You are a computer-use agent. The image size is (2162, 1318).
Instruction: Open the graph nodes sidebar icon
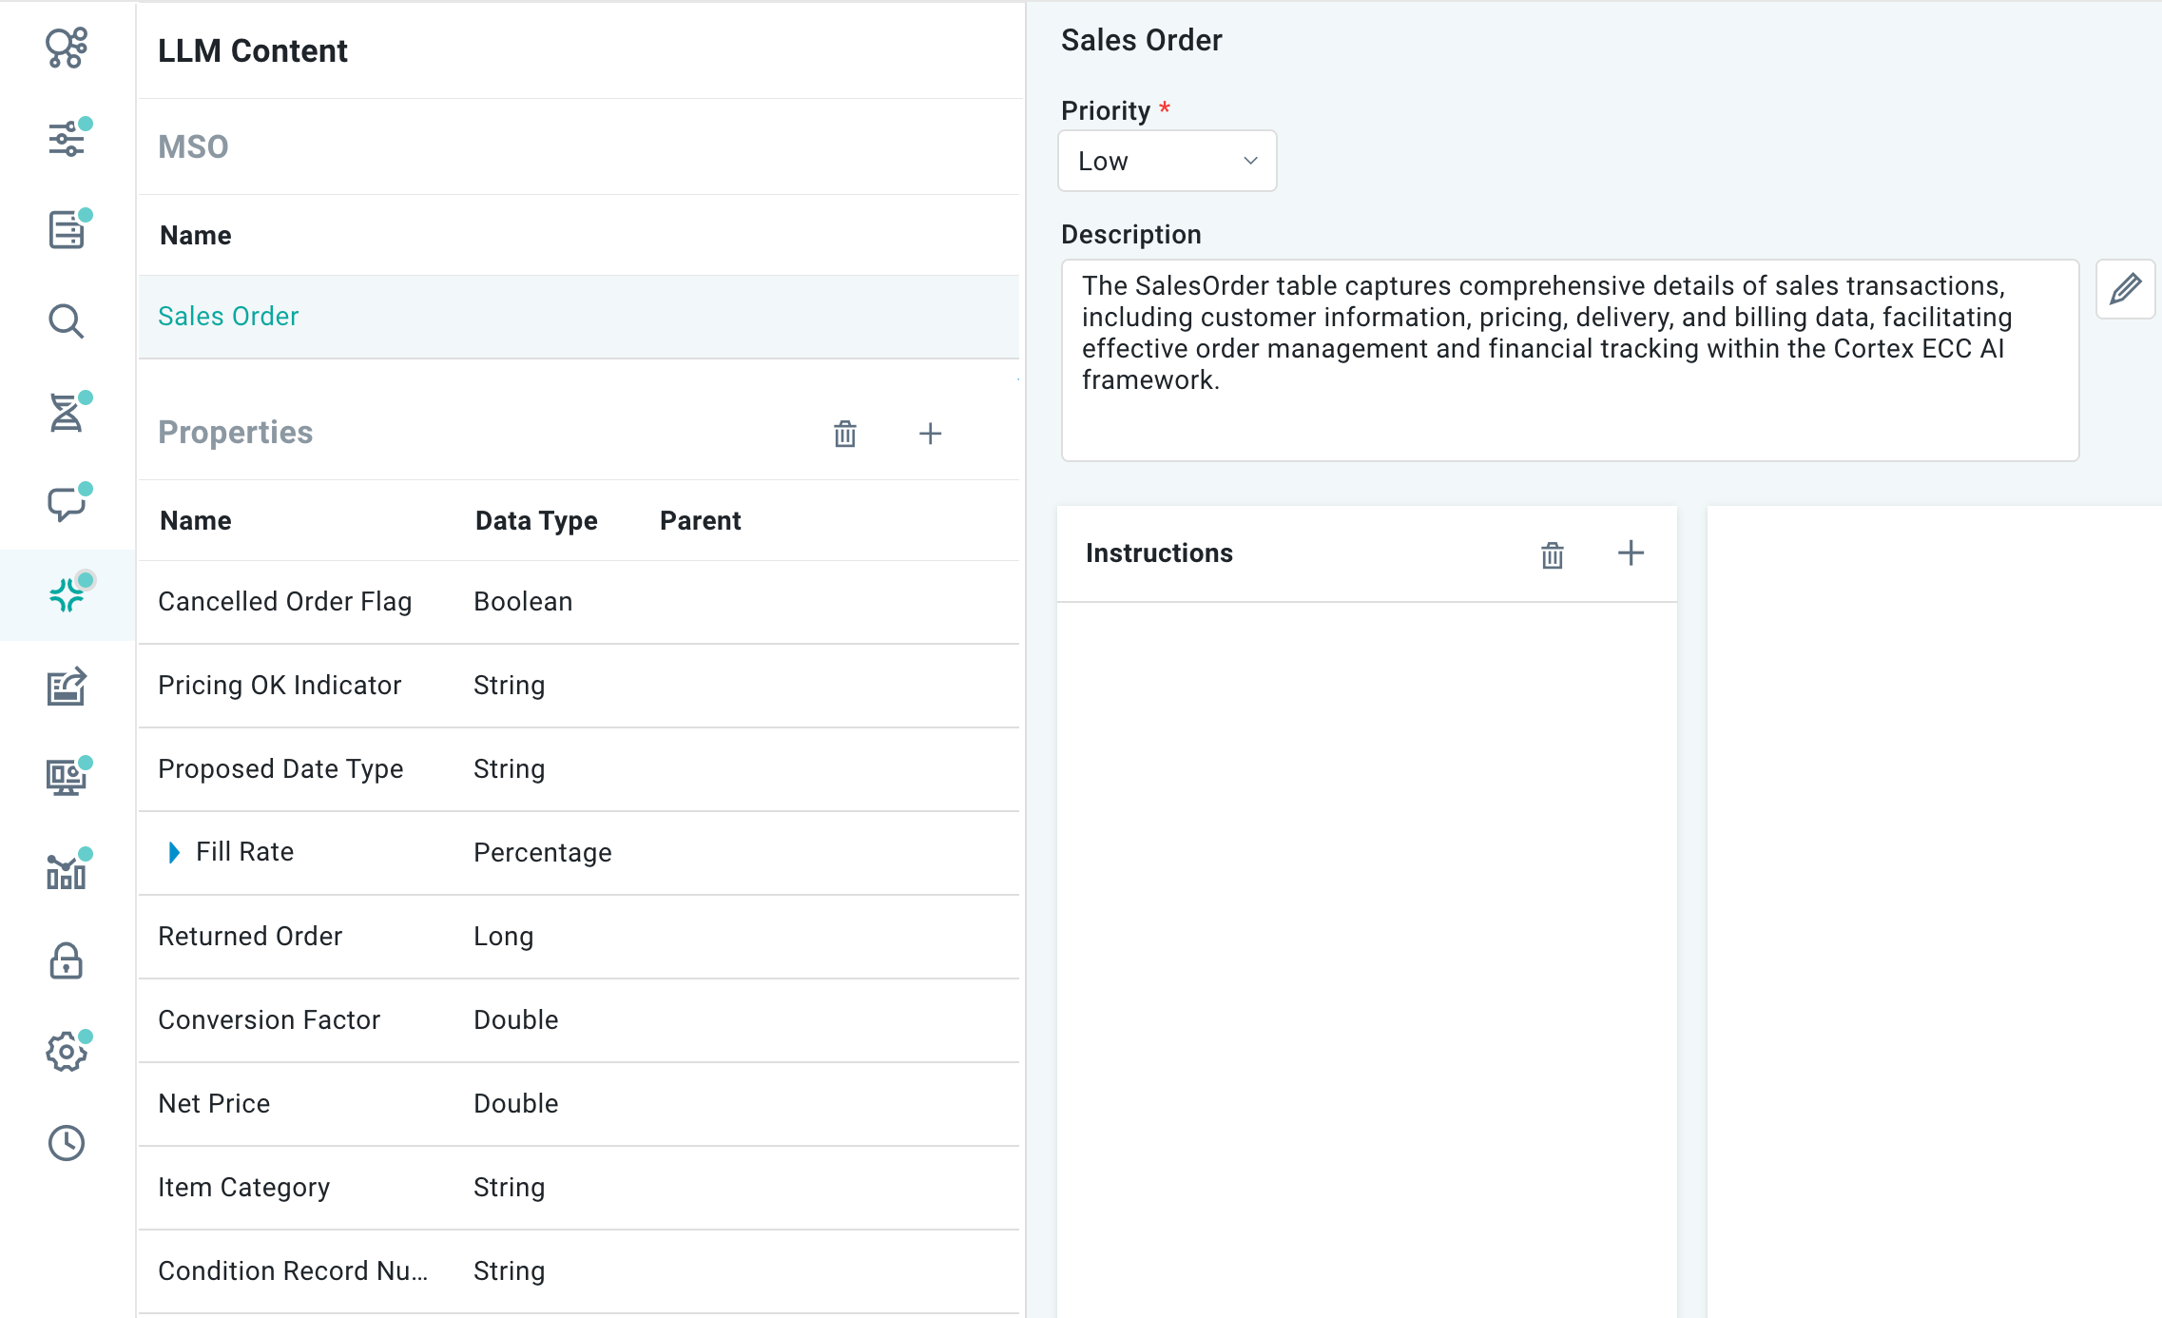pos(67,48)
